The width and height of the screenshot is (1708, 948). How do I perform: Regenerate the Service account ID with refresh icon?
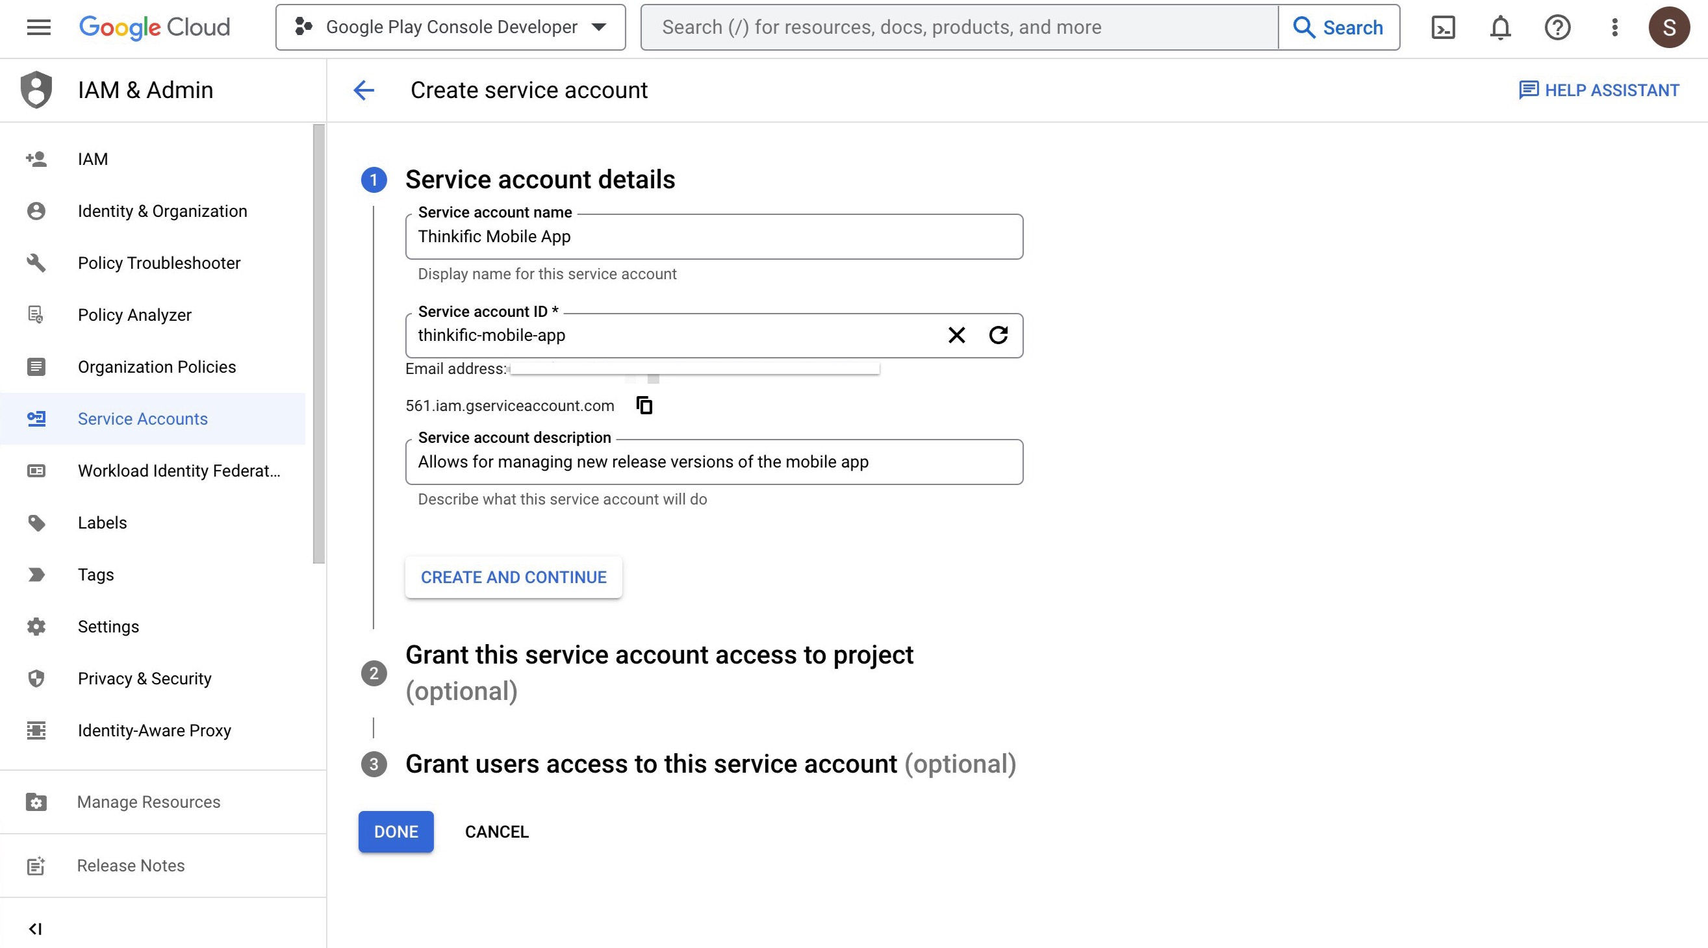[999, 335]
